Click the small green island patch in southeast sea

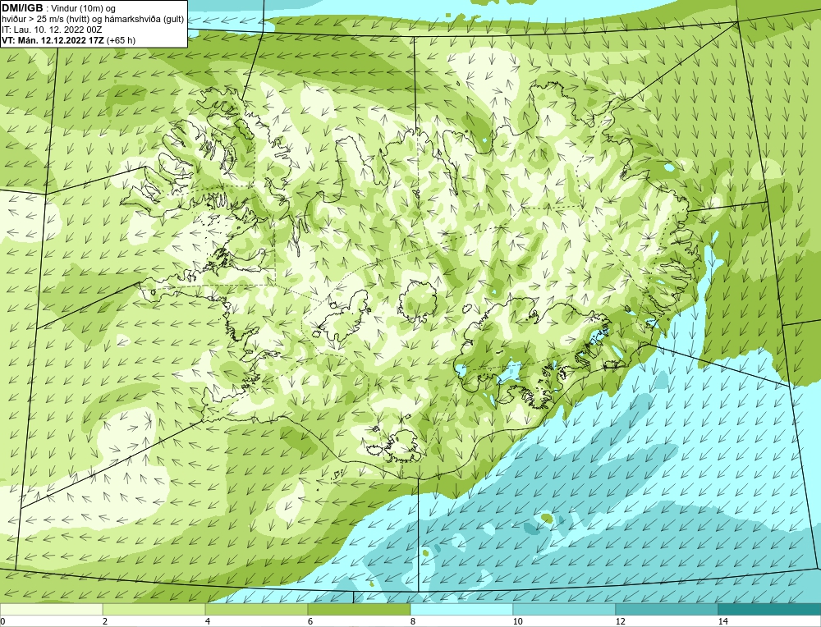tap(546, 518)
